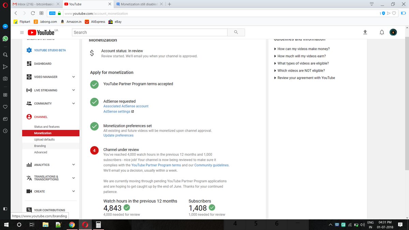
Task: Open Branding in the Channel menu
Action: (40, 146)
